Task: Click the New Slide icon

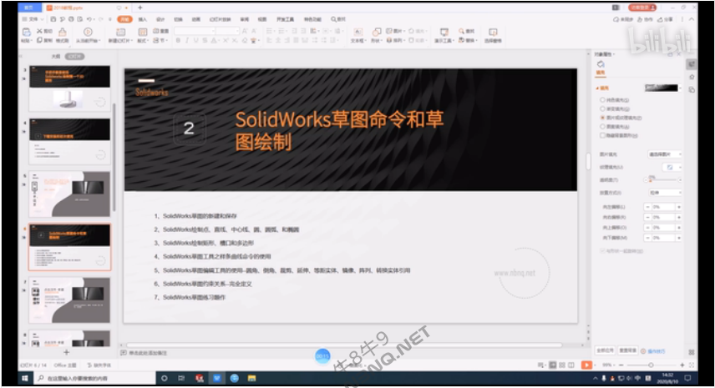Action: click(121, 32)
